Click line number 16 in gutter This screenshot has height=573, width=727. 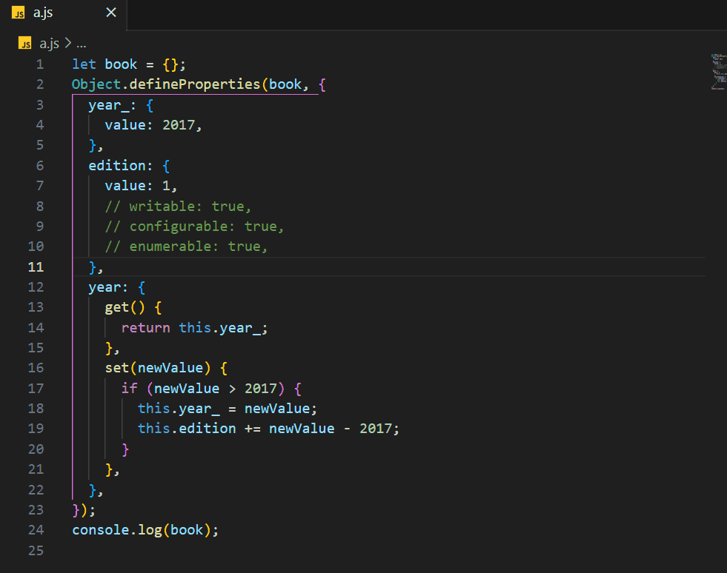[x=36, y=368]
